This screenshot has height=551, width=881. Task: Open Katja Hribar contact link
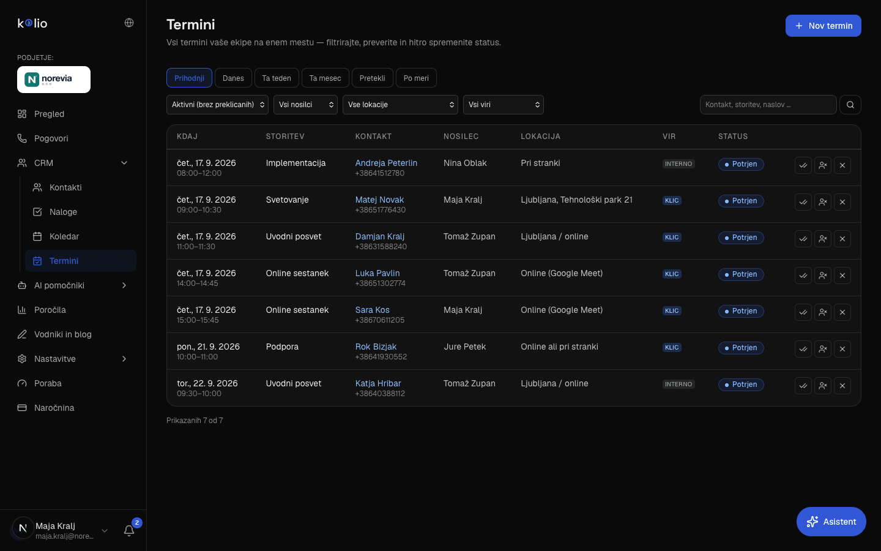point(378,383)
